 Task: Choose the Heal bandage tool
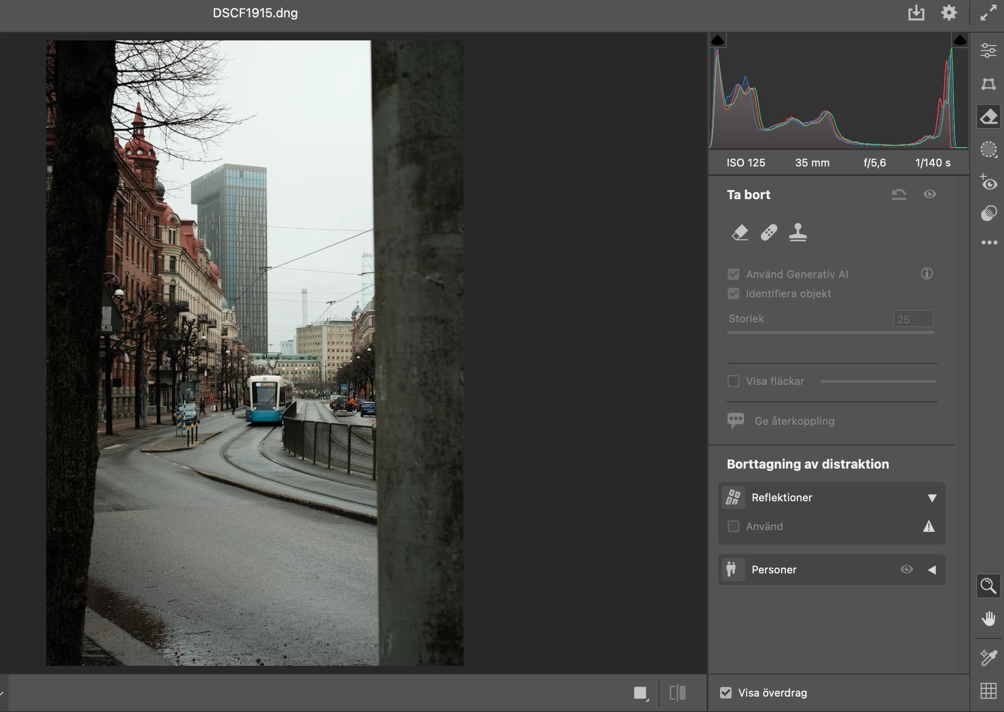[x=769, y=232]
